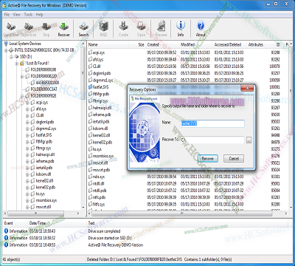Select FltMgr.pdb in tree panel
295x266 pixels.
tap(44, 142)
